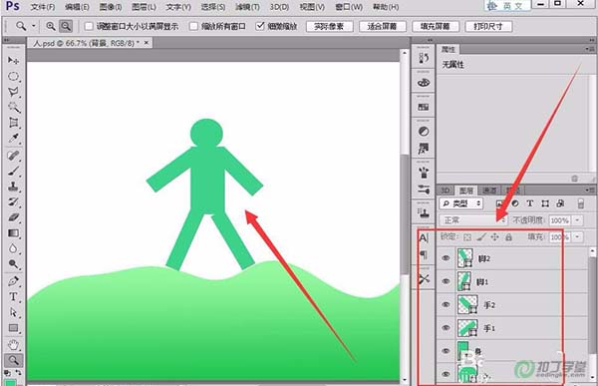Select the Horizontal Type tool
The height and width of the screenshot is (386, 598).
coord(13,296)
